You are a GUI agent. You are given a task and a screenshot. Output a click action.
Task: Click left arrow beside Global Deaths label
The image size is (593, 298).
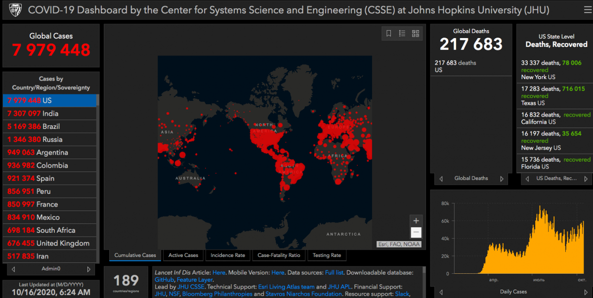point(441,179)
